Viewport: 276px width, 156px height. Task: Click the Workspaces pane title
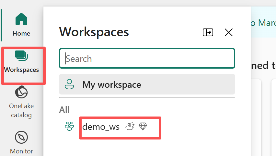coord(94,32)
